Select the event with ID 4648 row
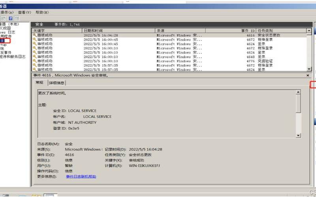 pyautogui.click(x=158, y=57)
